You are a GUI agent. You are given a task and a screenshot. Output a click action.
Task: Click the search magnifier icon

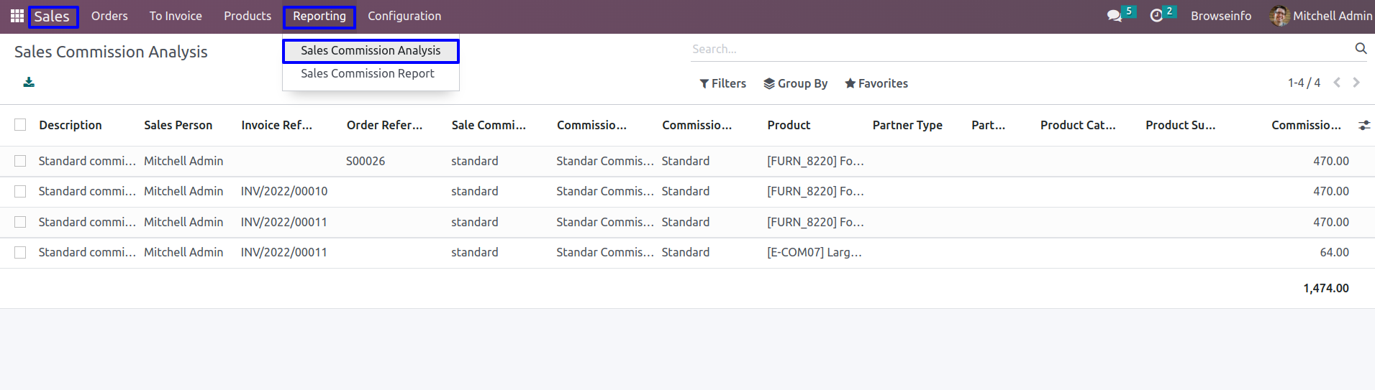pyautogui.click(x=1361, y=48)
